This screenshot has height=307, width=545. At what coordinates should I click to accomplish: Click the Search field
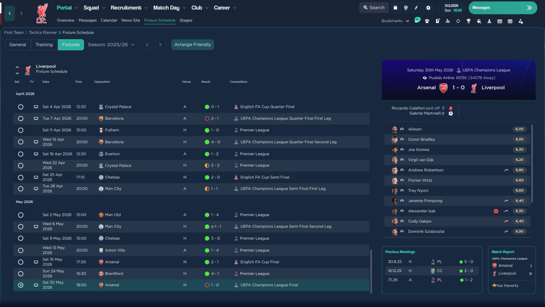pos(374,8)
